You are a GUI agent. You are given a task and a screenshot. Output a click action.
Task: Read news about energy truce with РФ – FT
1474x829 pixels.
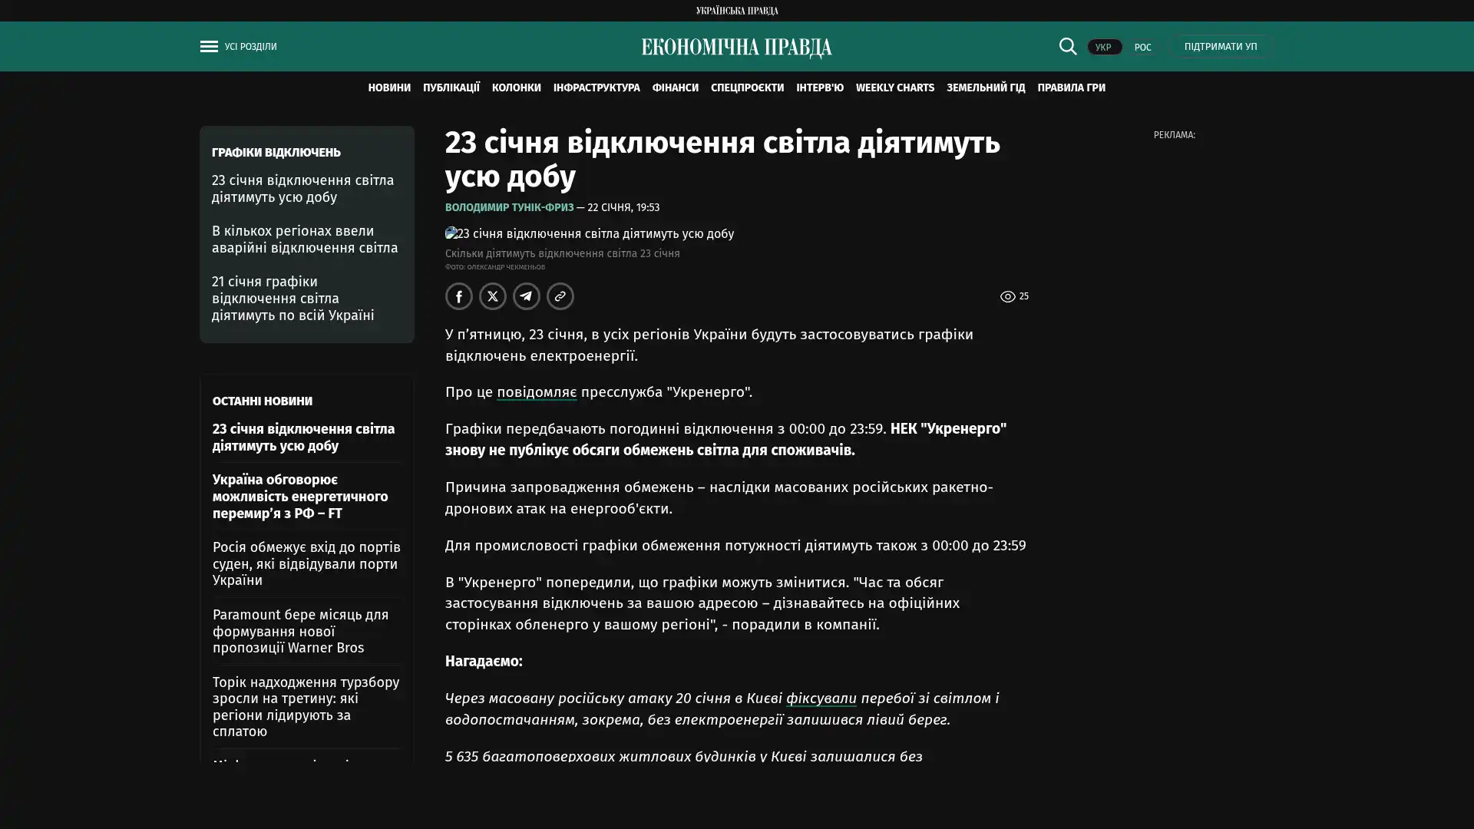300,497
